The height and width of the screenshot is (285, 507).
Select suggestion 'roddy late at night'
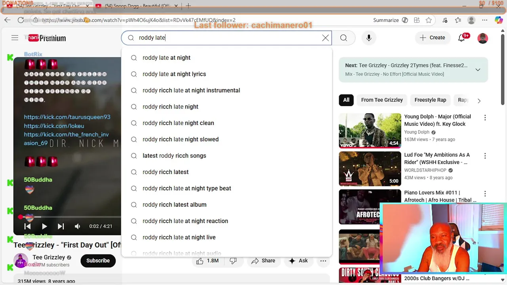[x=227, y=58]
